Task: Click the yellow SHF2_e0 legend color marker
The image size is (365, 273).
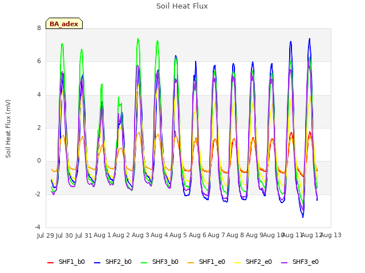Action: point(238,263)
